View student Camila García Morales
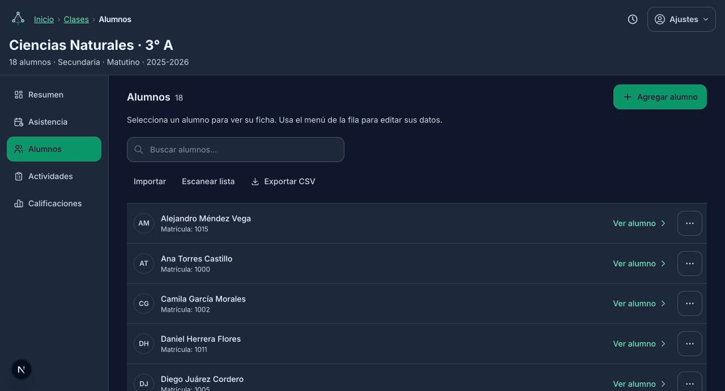The height and width of the screenshot is (391, 725). pos(639,304)
